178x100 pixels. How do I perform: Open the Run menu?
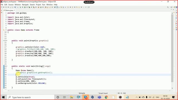point(44,5)
